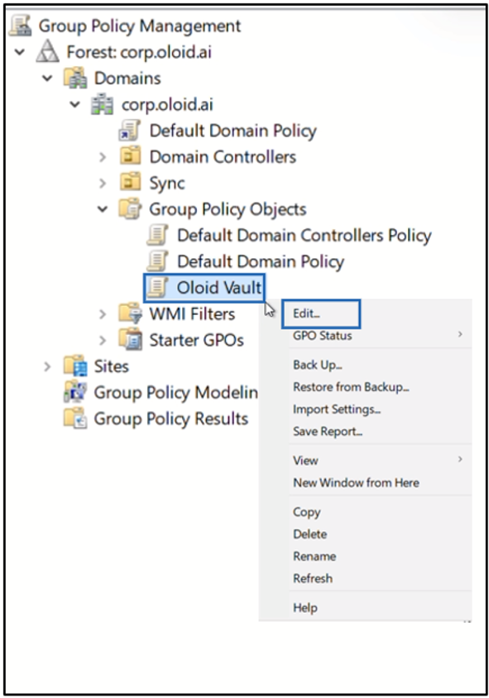Click the scroll icon of Default Domain Policy under Group Policy Objects
The image size is (489, 698).
point(157,261)
